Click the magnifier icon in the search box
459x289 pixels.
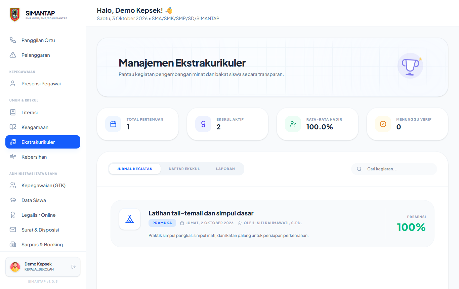(359, 169)
